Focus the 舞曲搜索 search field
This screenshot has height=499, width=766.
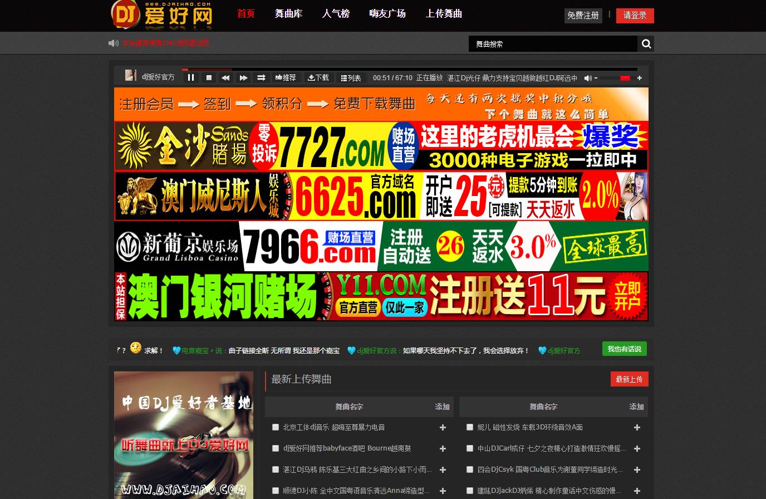553,44
